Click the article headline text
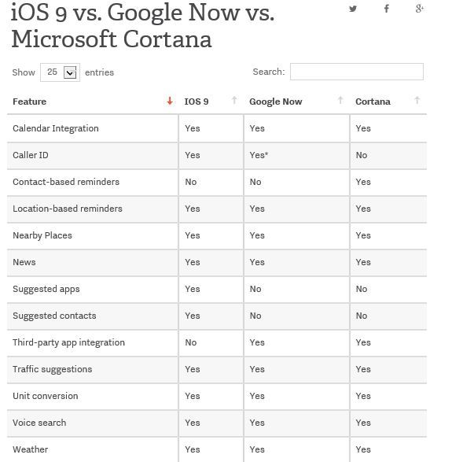The width and height of the screenshot is (452, 462). click(x=143, y=25)
